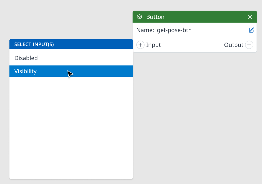Screen dimensions: 262x184
Task: Click the Input label on the node
Action: [153, 45]
